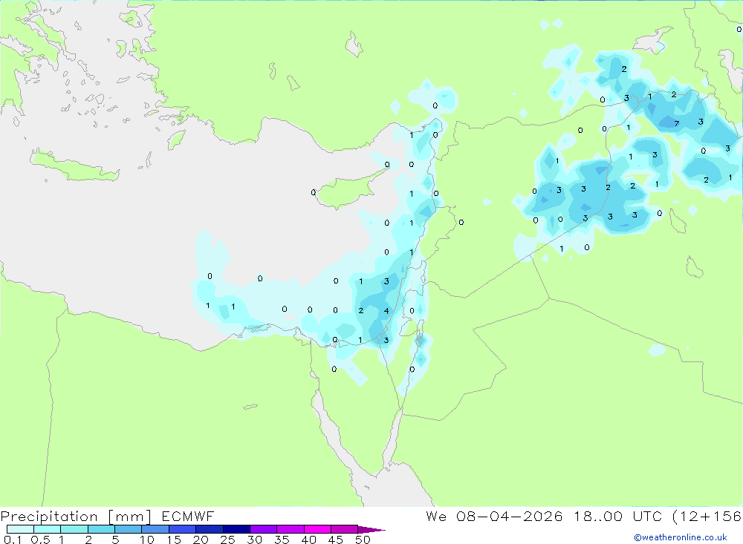Click the 5–10 mm legend color swatch
This screenshot has width=743, height=544.
[x=129, y=529]
